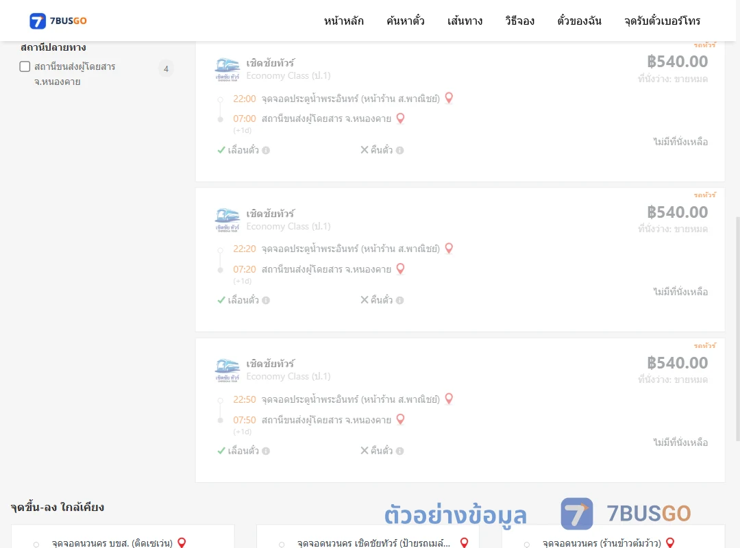Show คืนตั๋ว info icon on 22:20 trip
This screenshot has width=740, height=548.
[399, 300]
